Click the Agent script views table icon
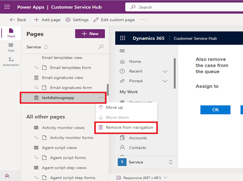The height and width of the screenshot is (181, 243). coord(36,148)
